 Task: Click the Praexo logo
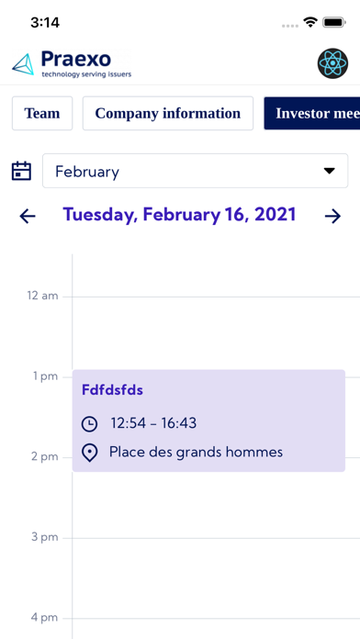click(72, 64)
